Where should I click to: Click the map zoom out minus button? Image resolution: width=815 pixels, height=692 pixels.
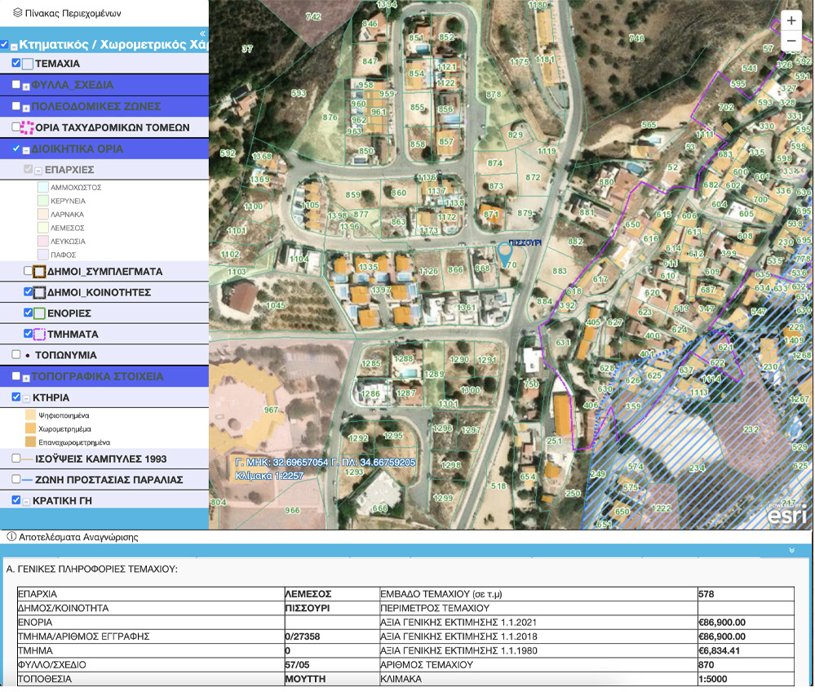click(x=791, y=41)
